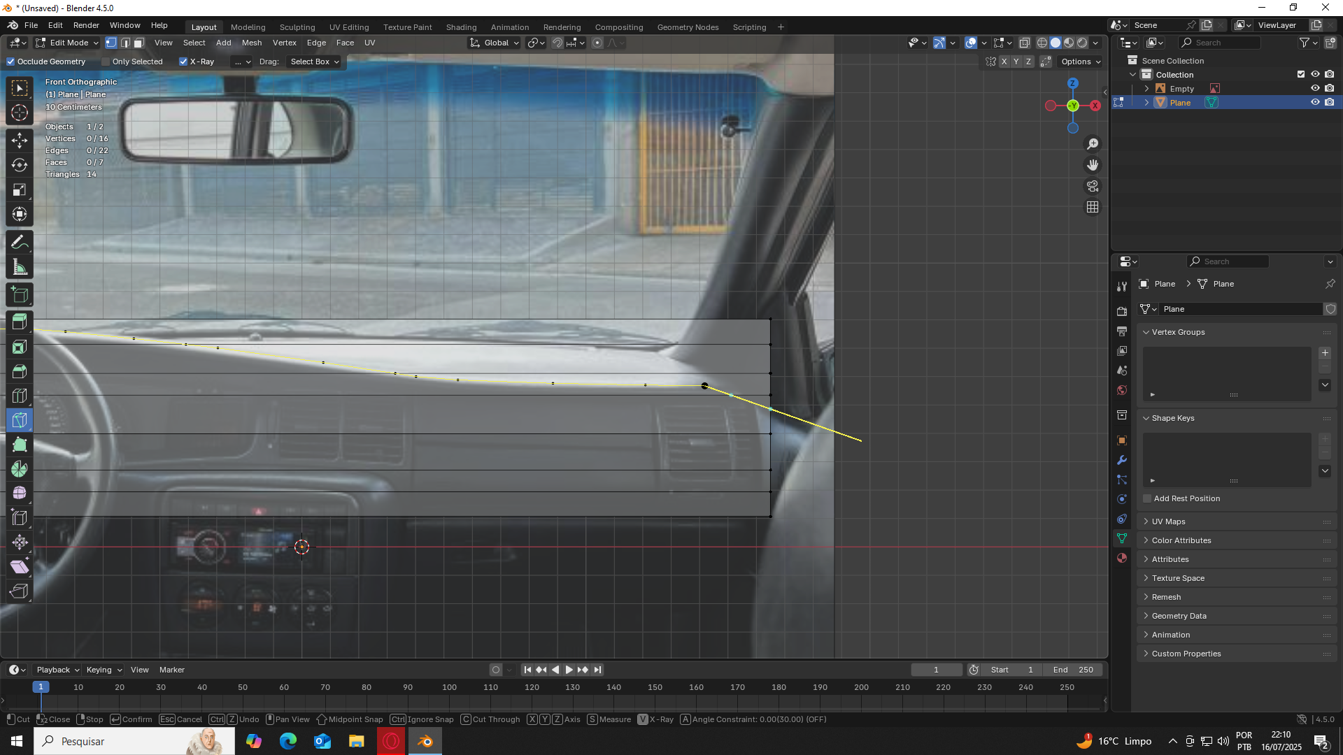Click the Blender icon in taskbar
The width and height of the screenshot is (1343, 755).
pos(425,741)
